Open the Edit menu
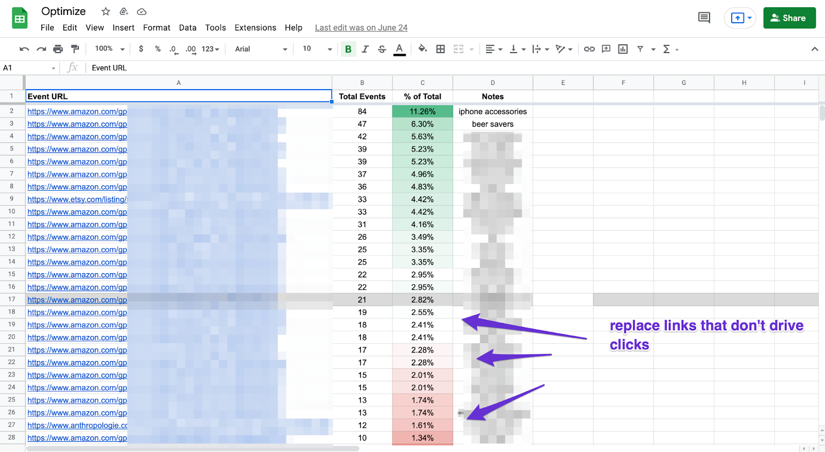The image size is (825, 452). point(70,28)
